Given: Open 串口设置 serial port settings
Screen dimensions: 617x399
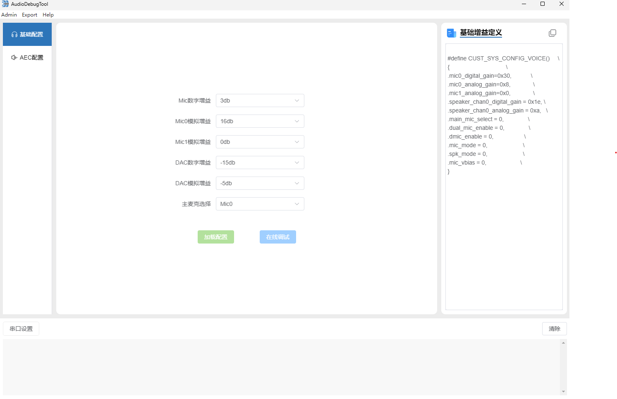Looking at the screenshot, I should click(21, 329).
